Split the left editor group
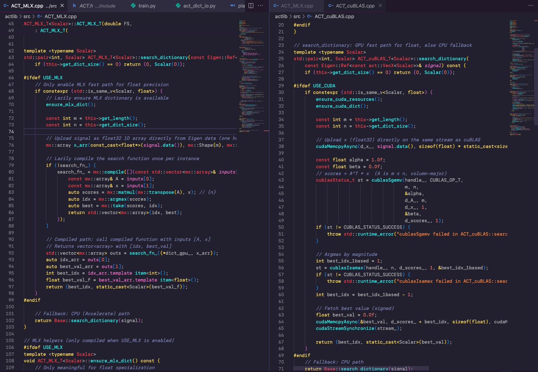Image resolution: width=538 pixels, height=372 pixels. [250, 5]
